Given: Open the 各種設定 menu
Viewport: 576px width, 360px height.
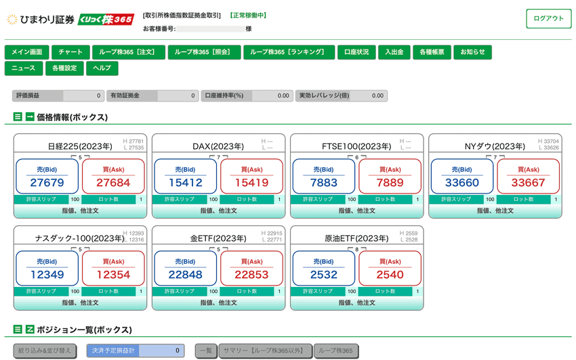Looking at the screenshot, I should (65, 68).
